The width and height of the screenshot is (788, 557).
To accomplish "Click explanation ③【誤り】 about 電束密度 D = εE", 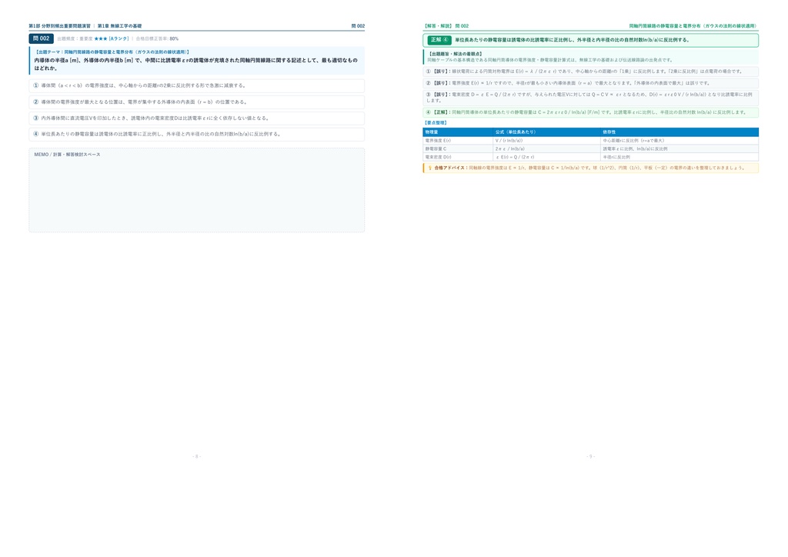I will point(590,98).
